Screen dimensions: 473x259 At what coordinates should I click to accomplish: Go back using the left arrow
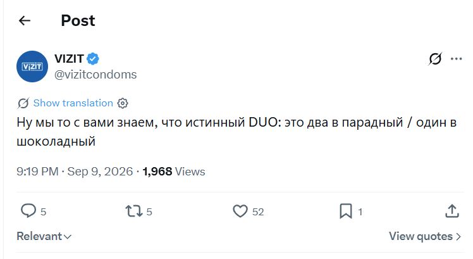click(25, 20)
